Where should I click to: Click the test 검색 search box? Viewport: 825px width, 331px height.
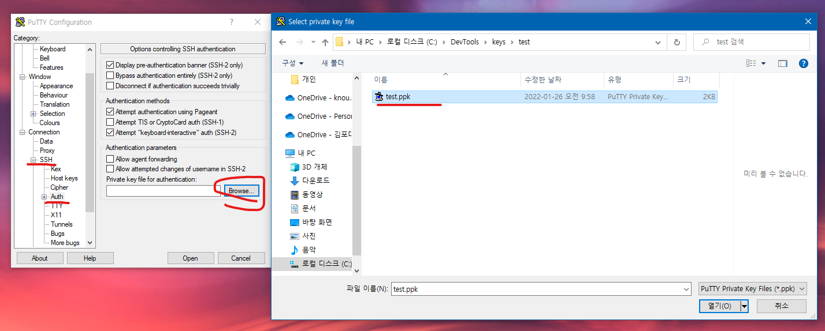point(751,42)
